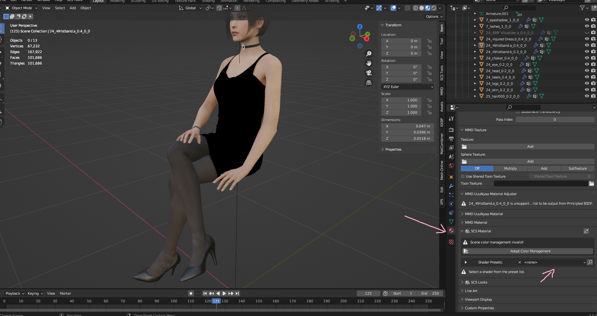Click the Toon Texture folder browse icon
This screenshot has height=316, width=597.
coord(591,183)
